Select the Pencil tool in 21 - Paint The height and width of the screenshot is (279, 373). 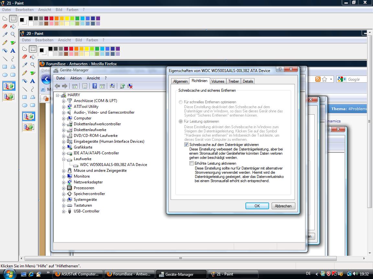tap(5, 43)
